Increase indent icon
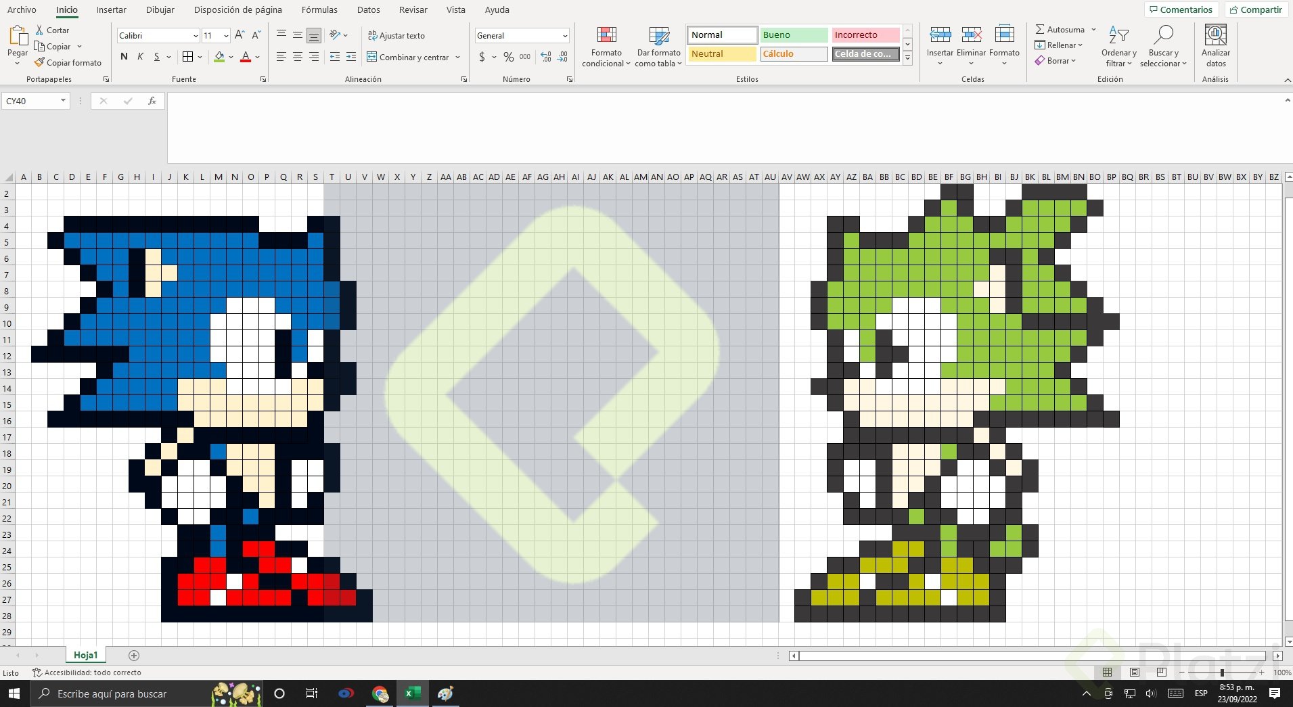Viewport: 1293px width, 707px height. 351,57
